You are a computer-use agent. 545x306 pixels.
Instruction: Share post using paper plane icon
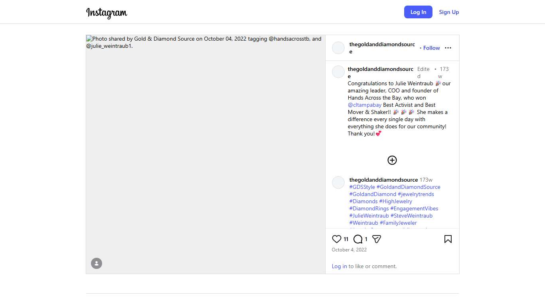tap(376, 239)
